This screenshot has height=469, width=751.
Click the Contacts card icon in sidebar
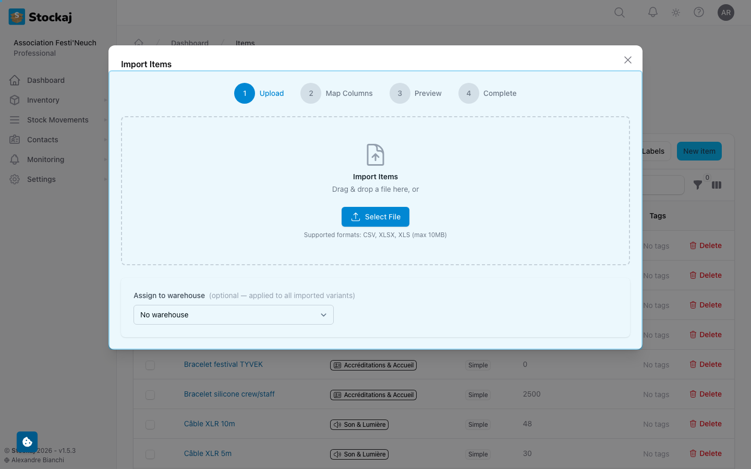[x=15, y=140]
